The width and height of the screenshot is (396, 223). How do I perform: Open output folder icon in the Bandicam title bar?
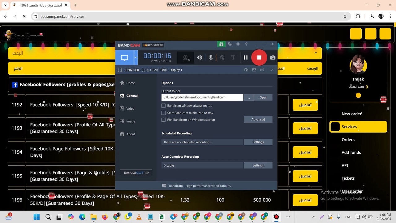pyautogui.click(x=230, y=44)
